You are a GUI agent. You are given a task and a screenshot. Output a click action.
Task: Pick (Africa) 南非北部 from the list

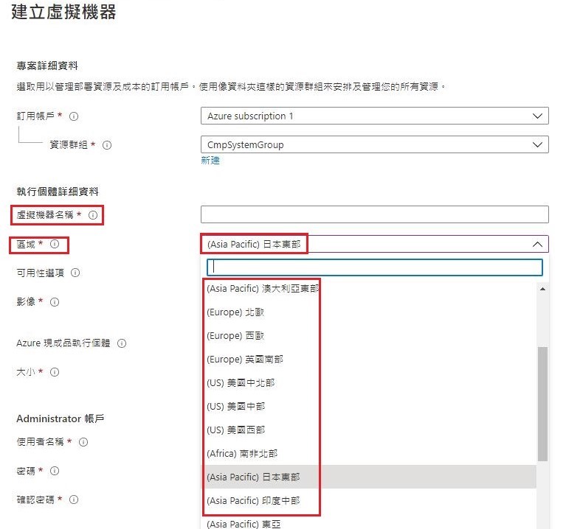(x=242, y=453)
